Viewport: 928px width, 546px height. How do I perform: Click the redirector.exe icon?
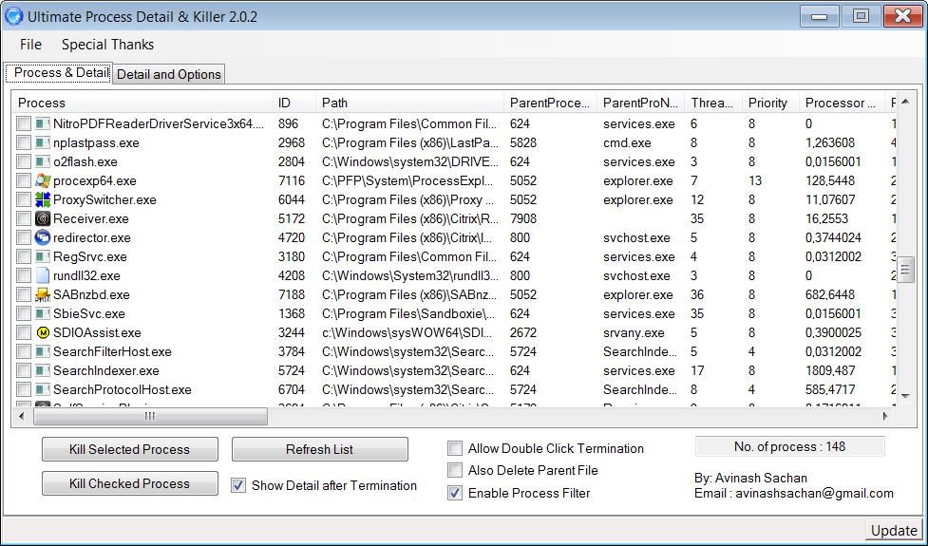(43, 237)
